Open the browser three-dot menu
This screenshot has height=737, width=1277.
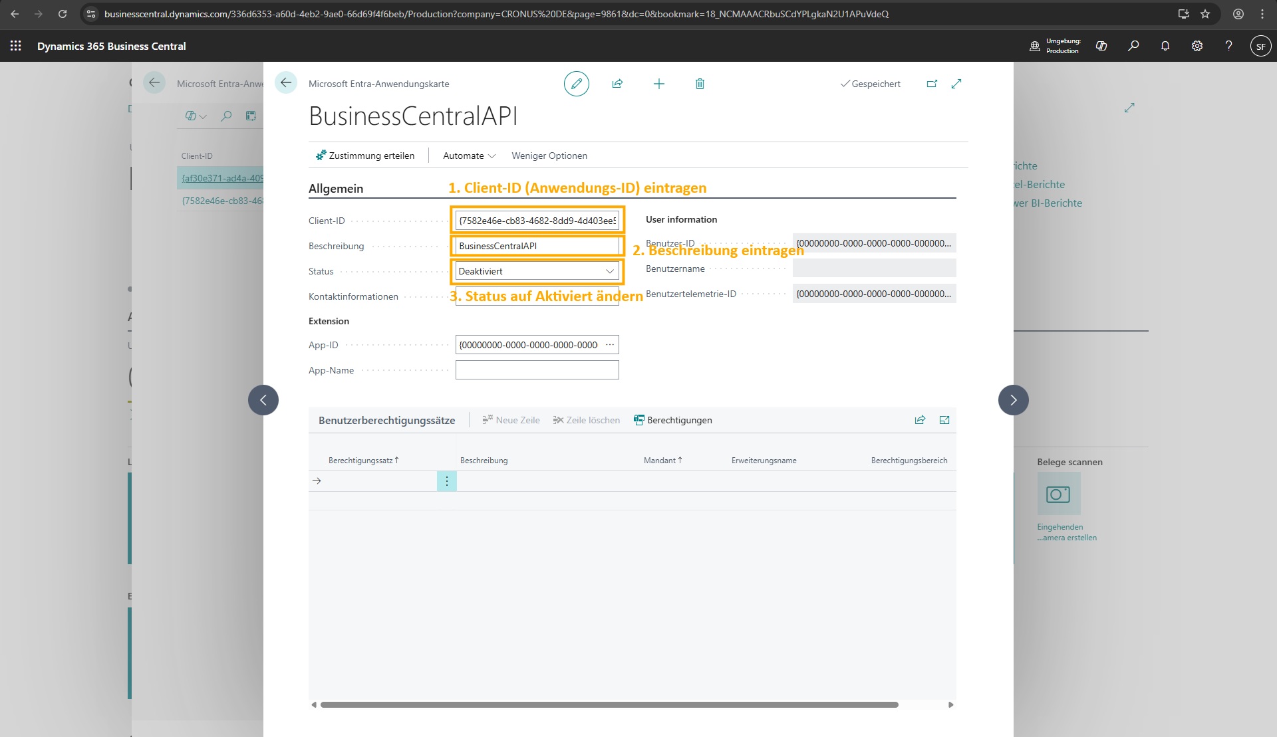coord(1262,13)
